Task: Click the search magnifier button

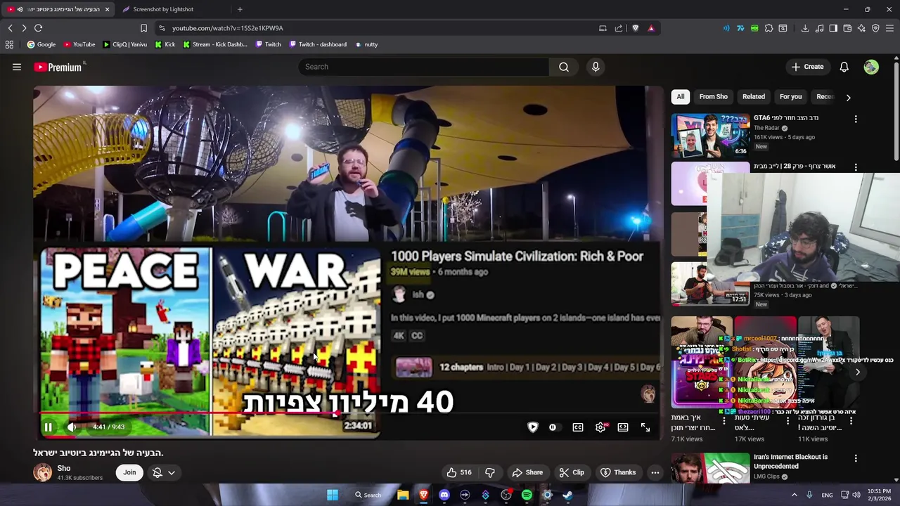Action: pos(564,67)
